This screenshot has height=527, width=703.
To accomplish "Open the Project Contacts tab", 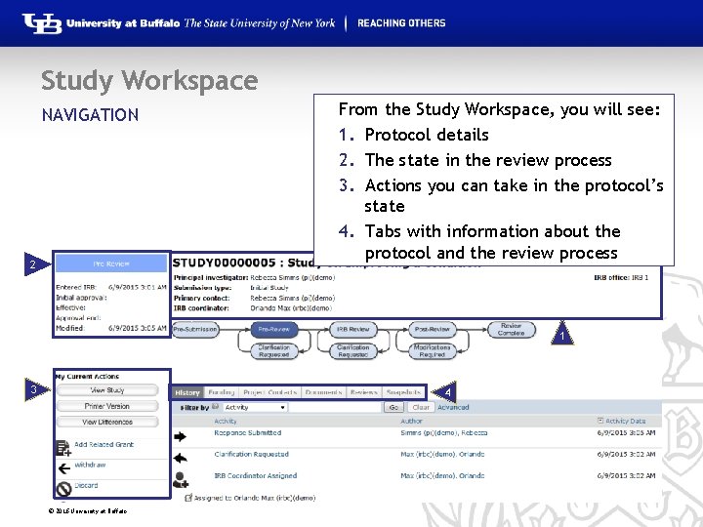I will 269,392.
